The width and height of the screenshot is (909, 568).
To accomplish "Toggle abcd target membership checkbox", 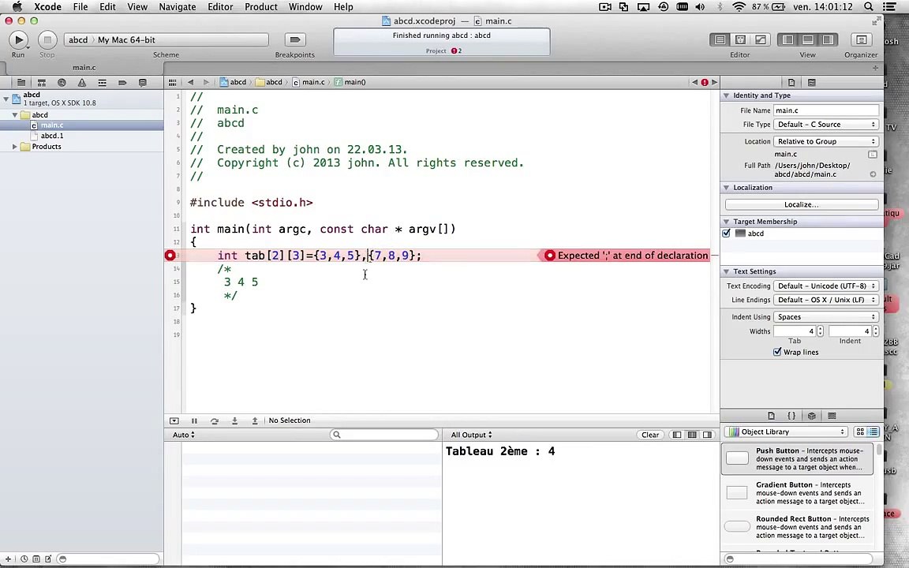I will click(x=727, y=233).
